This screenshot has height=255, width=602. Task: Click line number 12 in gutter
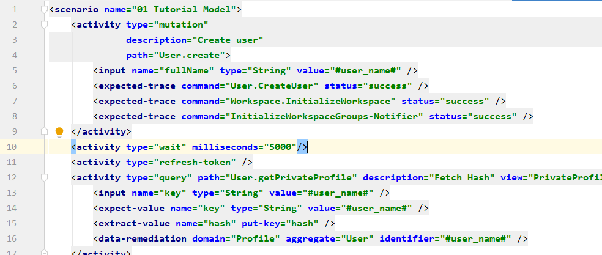pyautogui.click(x=12, y=177)
